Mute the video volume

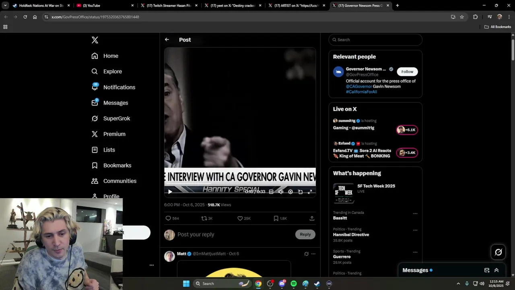(281, 192)
